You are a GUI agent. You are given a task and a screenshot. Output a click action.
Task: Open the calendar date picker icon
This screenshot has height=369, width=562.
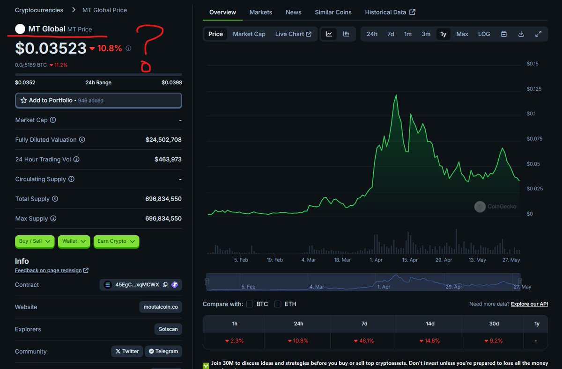[x=503, y=34]
